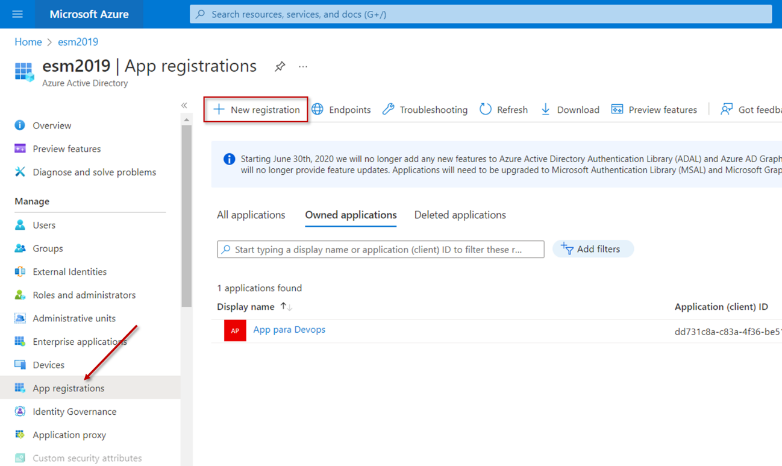Toggle Display name sort arrows
The width and height of the screenshot is (782, 466).
[286, 307]
